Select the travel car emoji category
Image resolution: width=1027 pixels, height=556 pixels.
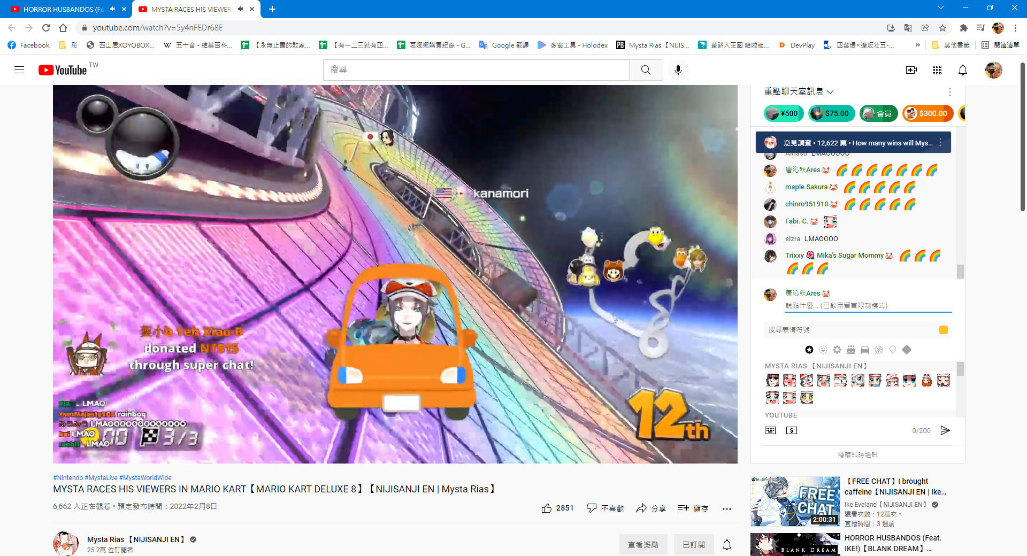(x=865, y=350)
